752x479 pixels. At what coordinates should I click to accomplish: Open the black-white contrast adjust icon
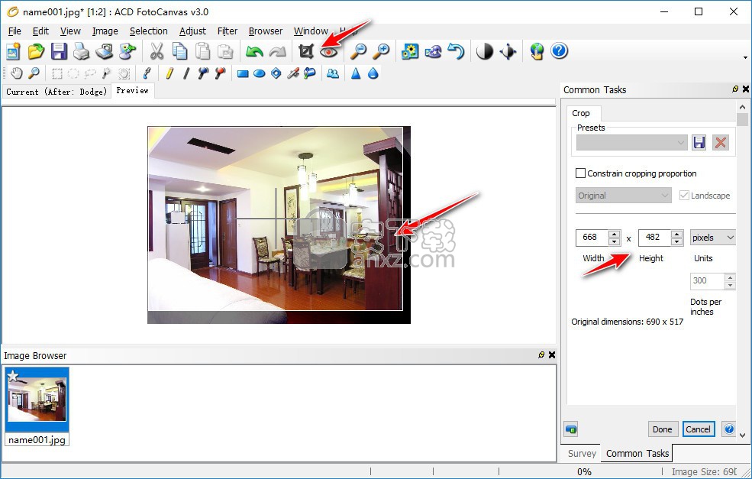[x=485, y=51]
